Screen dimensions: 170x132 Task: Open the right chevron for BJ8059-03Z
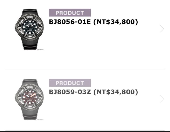[162, 99]
